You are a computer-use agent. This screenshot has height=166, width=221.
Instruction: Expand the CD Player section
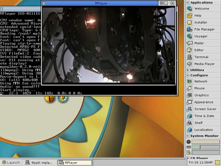(188, 158)
